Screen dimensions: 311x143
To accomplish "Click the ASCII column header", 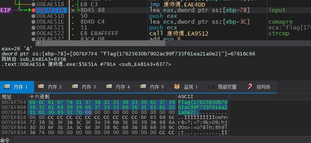I will (x=203, y=97).
